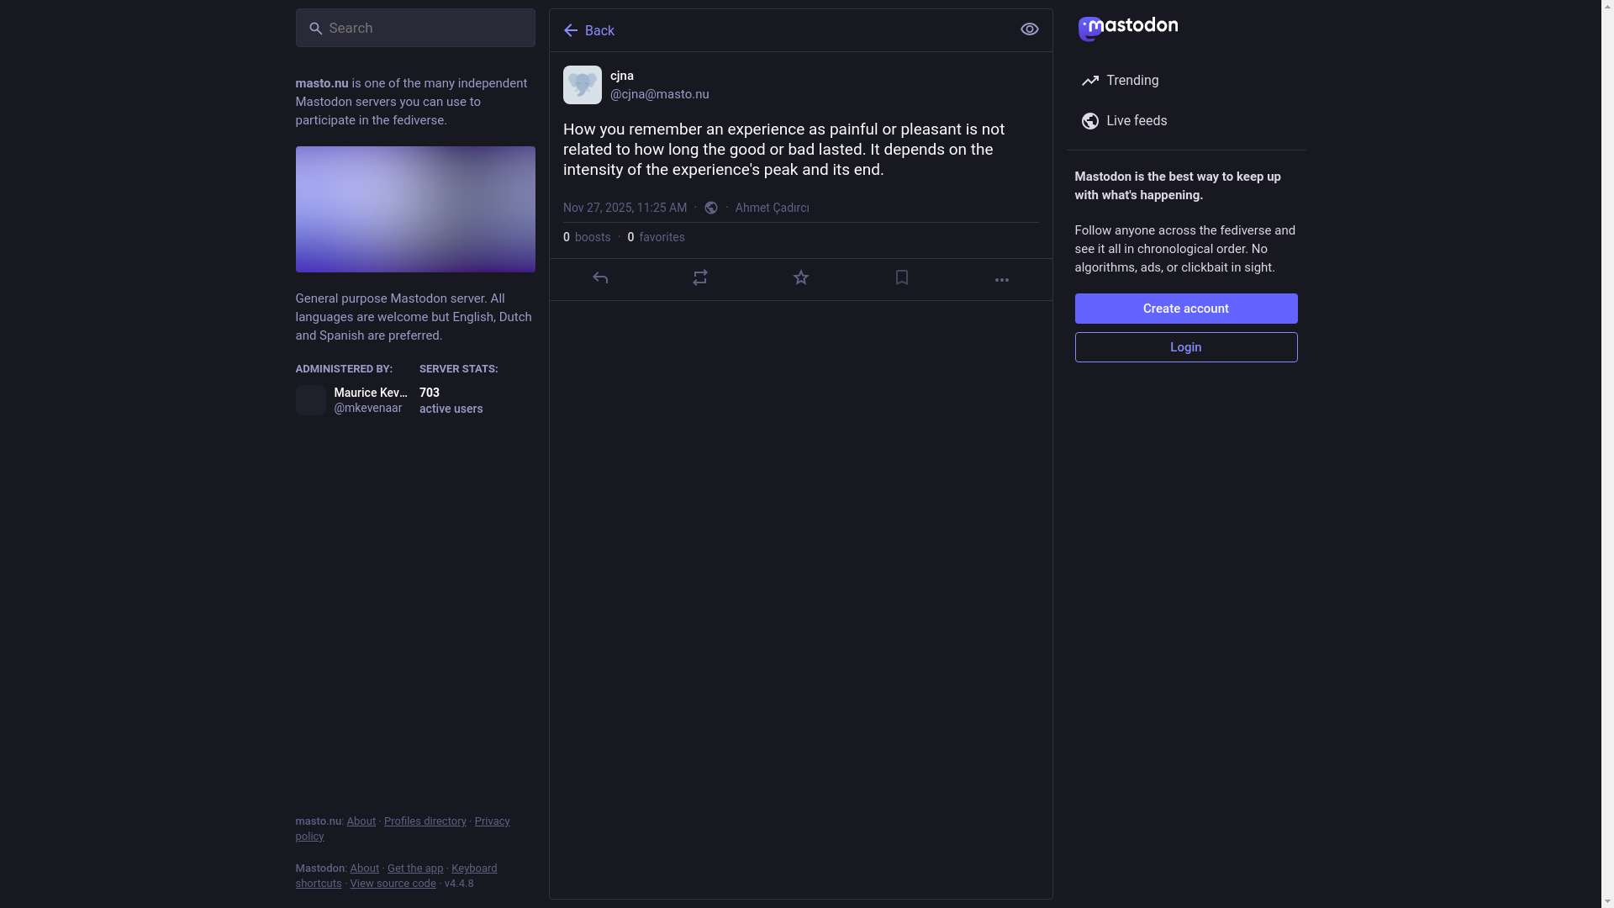
Task: Toggle sensitive content visibility eye icon
Action: click(1030, 29)
